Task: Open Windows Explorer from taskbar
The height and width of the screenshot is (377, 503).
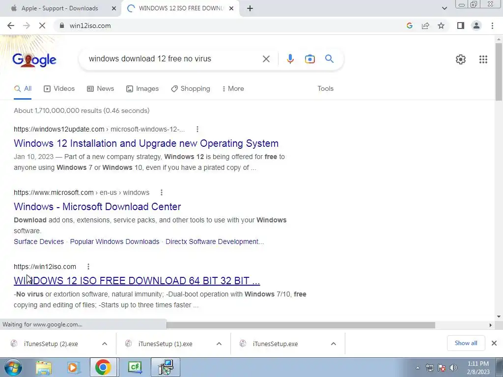Action: tap(44, 368)
